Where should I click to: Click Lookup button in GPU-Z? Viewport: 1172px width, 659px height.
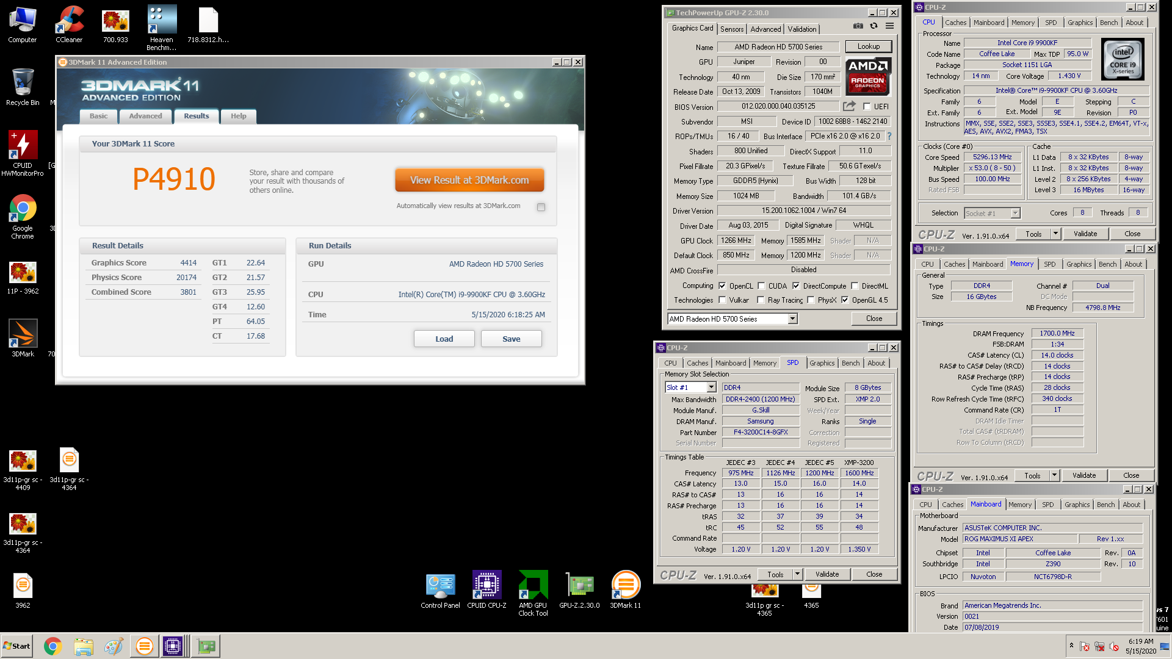click(868, 46)
